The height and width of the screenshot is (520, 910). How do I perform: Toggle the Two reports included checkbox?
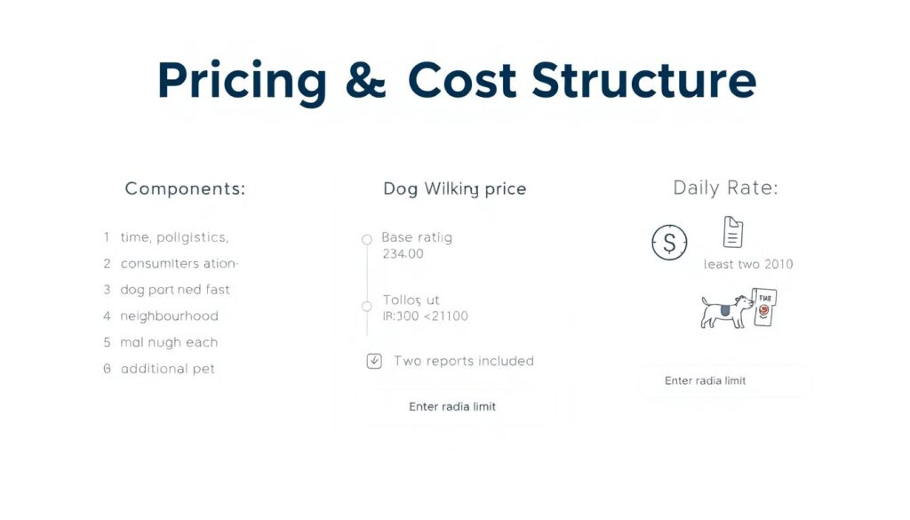click(x=374, y=361)
